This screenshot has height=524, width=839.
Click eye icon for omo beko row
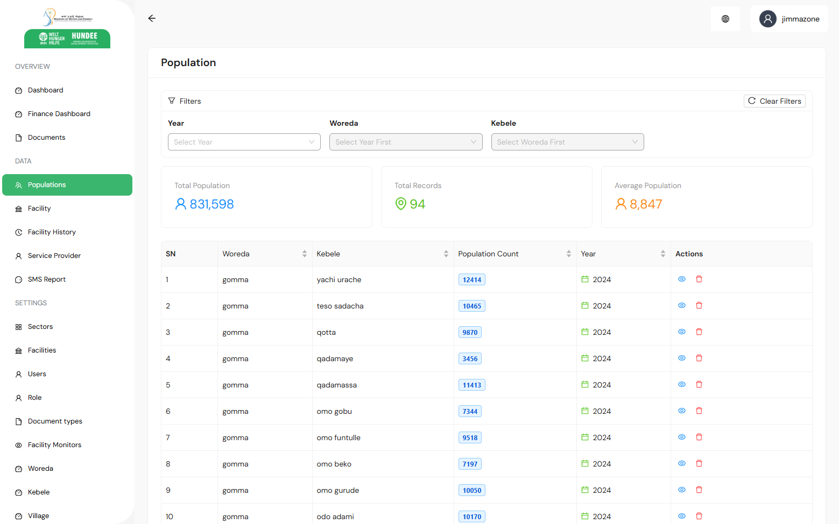tap(681, 463)
